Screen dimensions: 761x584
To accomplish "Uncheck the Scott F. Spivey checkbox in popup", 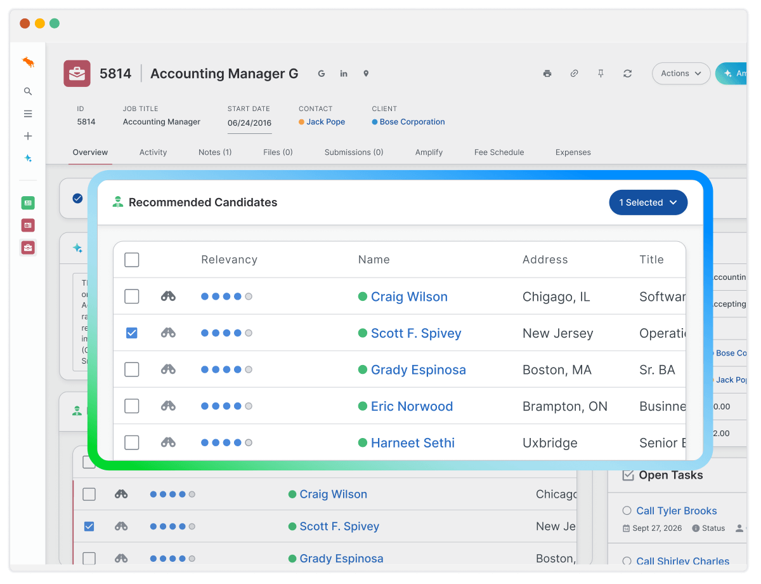I will [x=132, y=333].
